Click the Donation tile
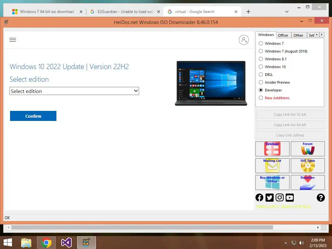The width and height of the screenshot is (332, 249). pos(308,182)
